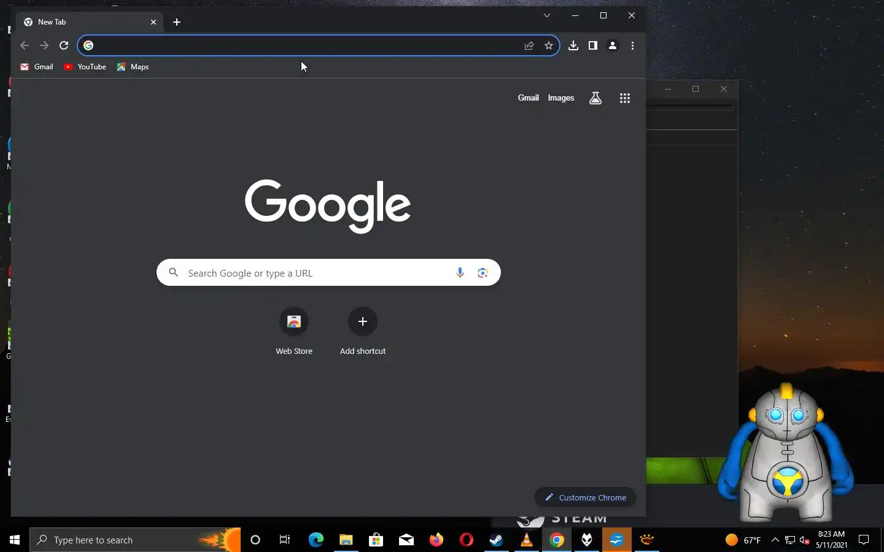The height and width of the screenshot is (552, 884).
Task: Launch Opera from taskbar
Action: pyautogui.click(x=467, y=540)
